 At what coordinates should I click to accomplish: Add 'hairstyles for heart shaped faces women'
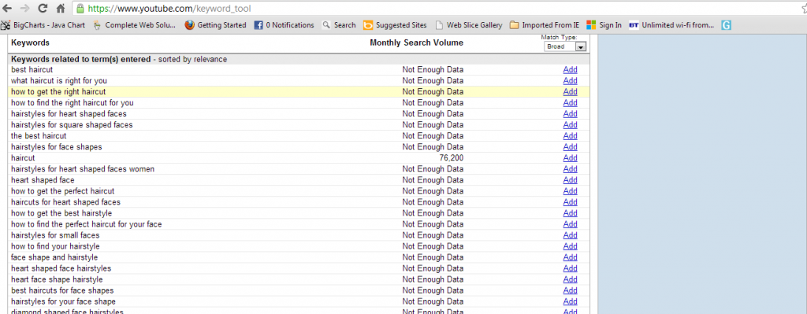(x=571, y=169)
